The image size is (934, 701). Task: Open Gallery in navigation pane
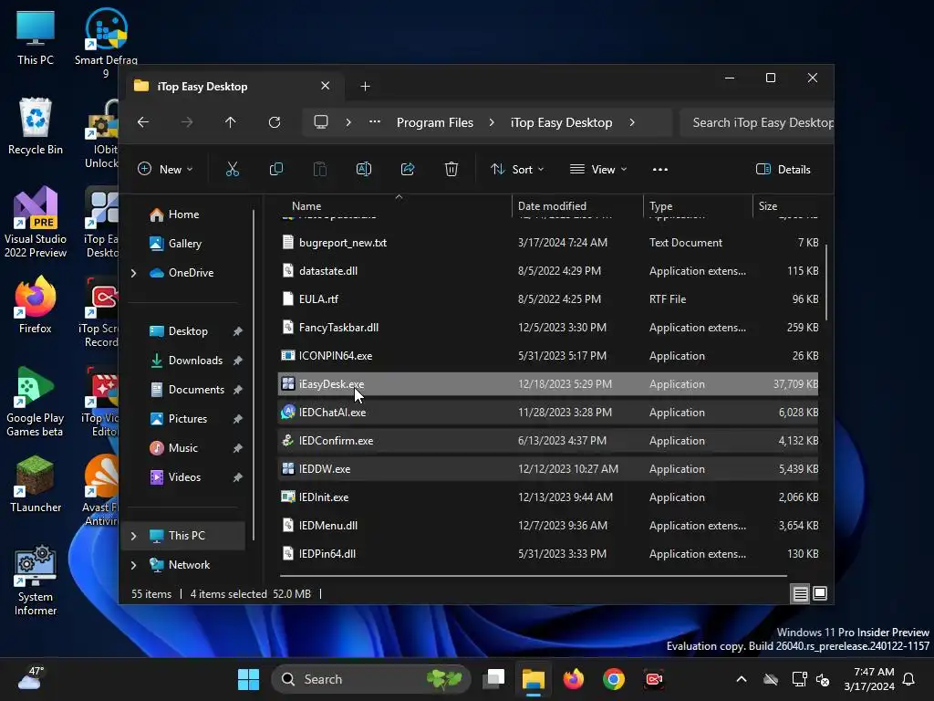[184, 244]
